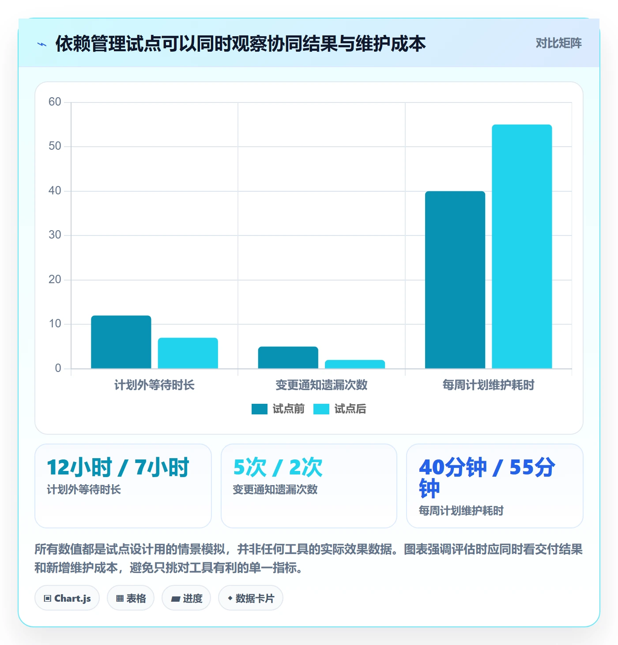Click the y-axis value 0
Screen dimensions: 618x645
pos(58,368)
